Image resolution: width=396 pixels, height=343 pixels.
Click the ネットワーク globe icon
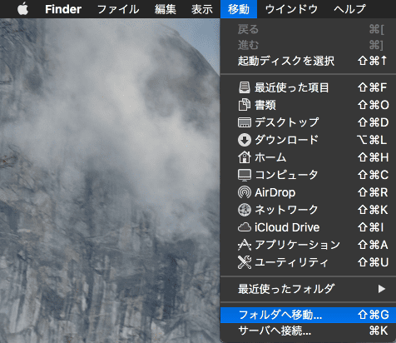click(245, 210)
